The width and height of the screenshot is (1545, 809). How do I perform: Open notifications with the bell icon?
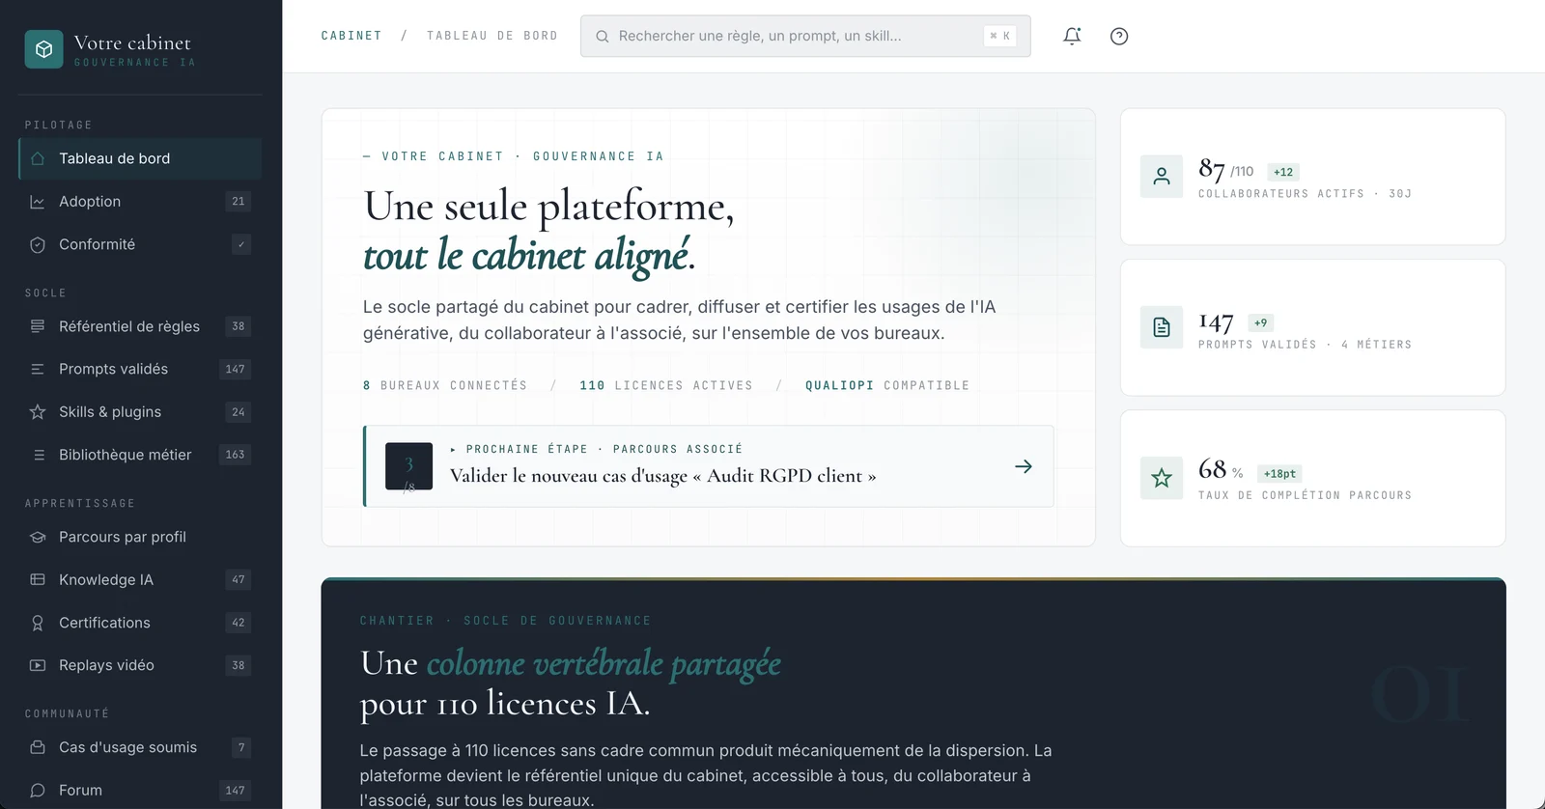1072,36
